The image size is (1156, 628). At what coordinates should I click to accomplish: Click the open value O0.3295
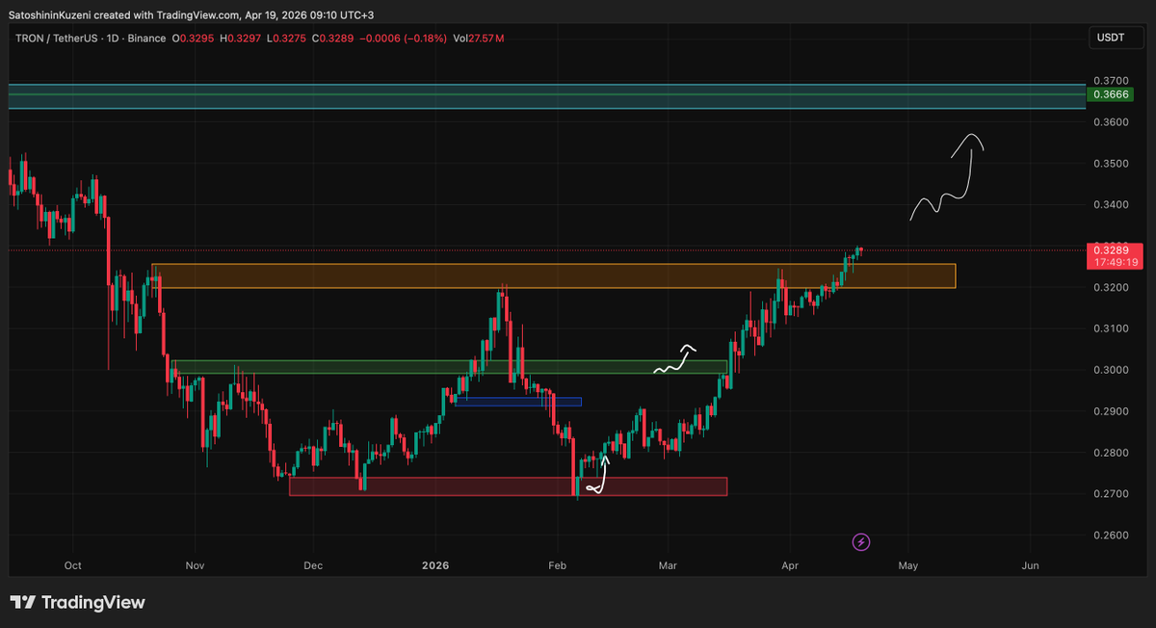coord(194,39)
